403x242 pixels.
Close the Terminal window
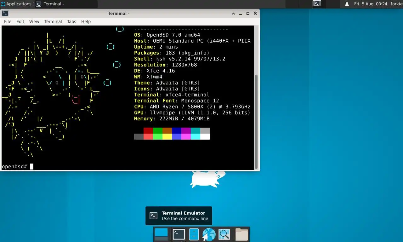255,13
